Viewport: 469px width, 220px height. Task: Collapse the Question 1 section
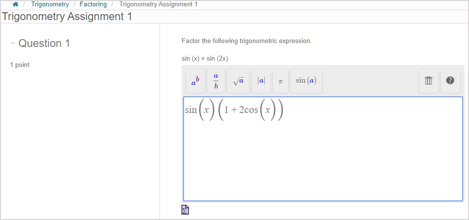13,43
